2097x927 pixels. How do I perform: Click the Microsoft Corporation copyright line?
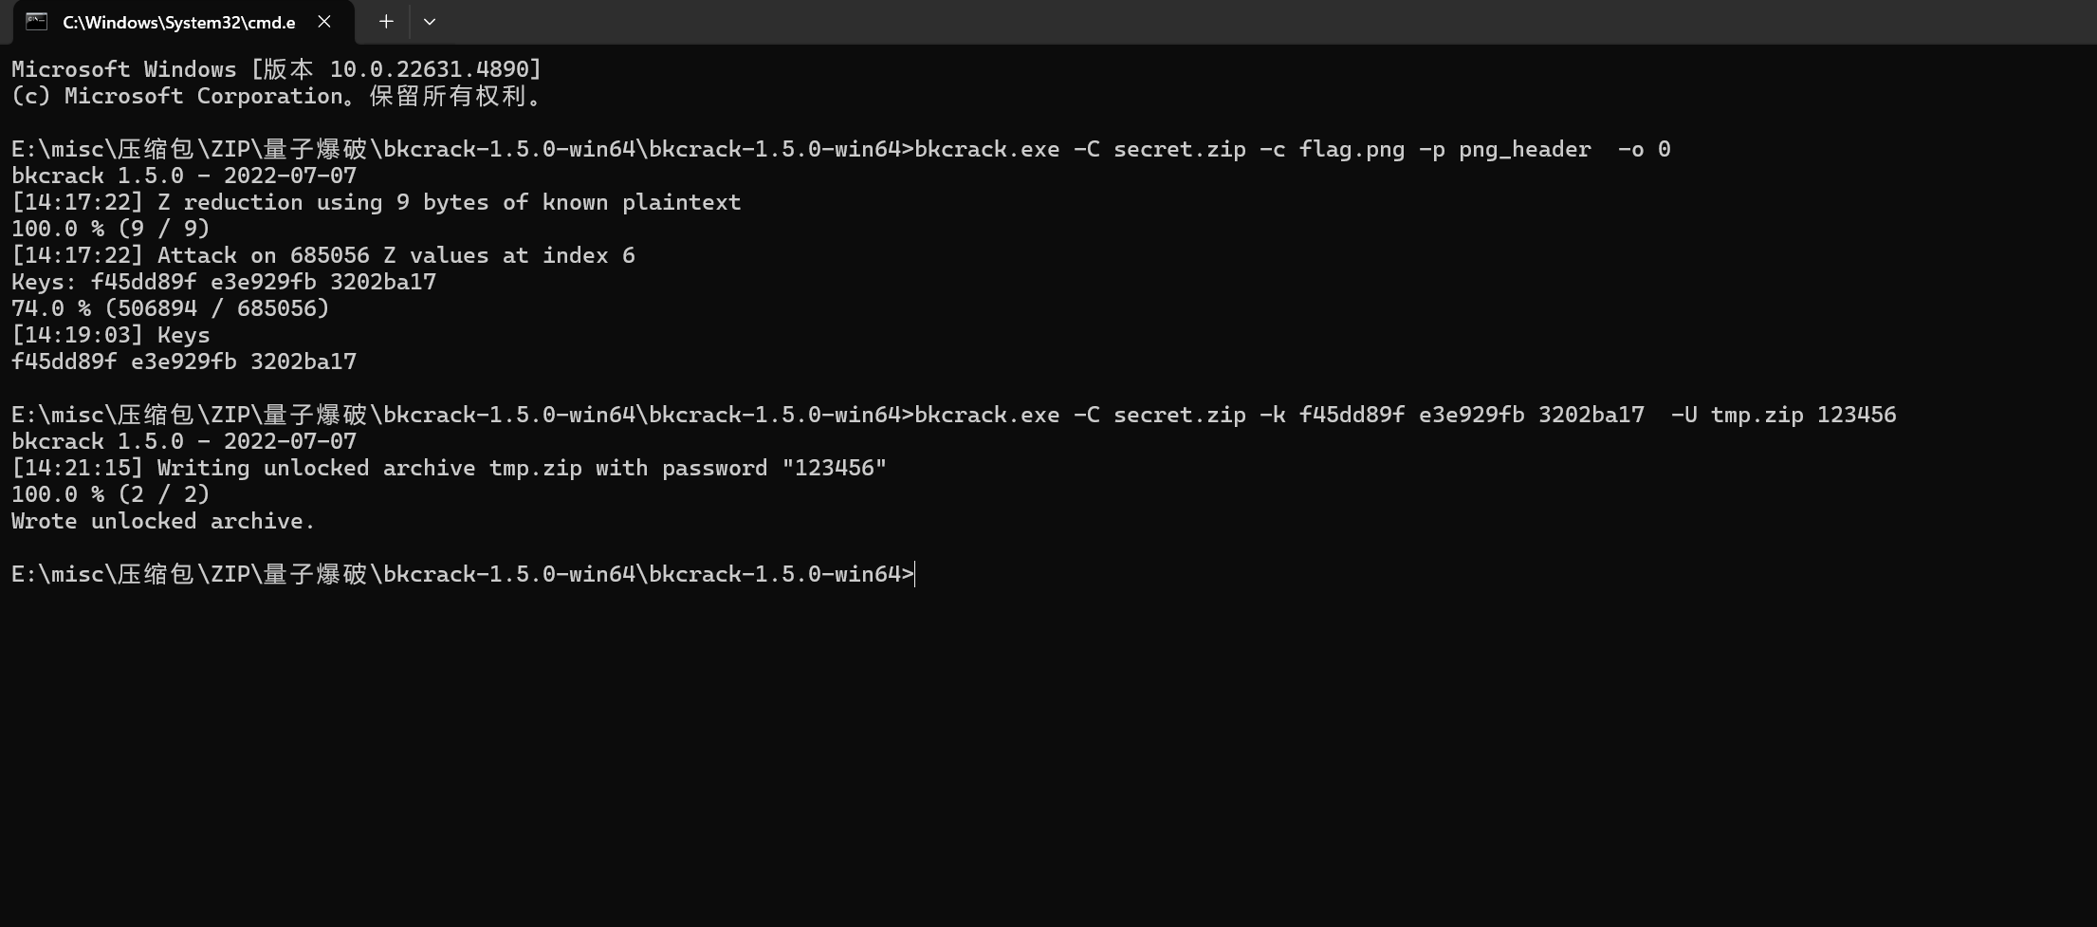pyautogui.click(x=276, y=96)
